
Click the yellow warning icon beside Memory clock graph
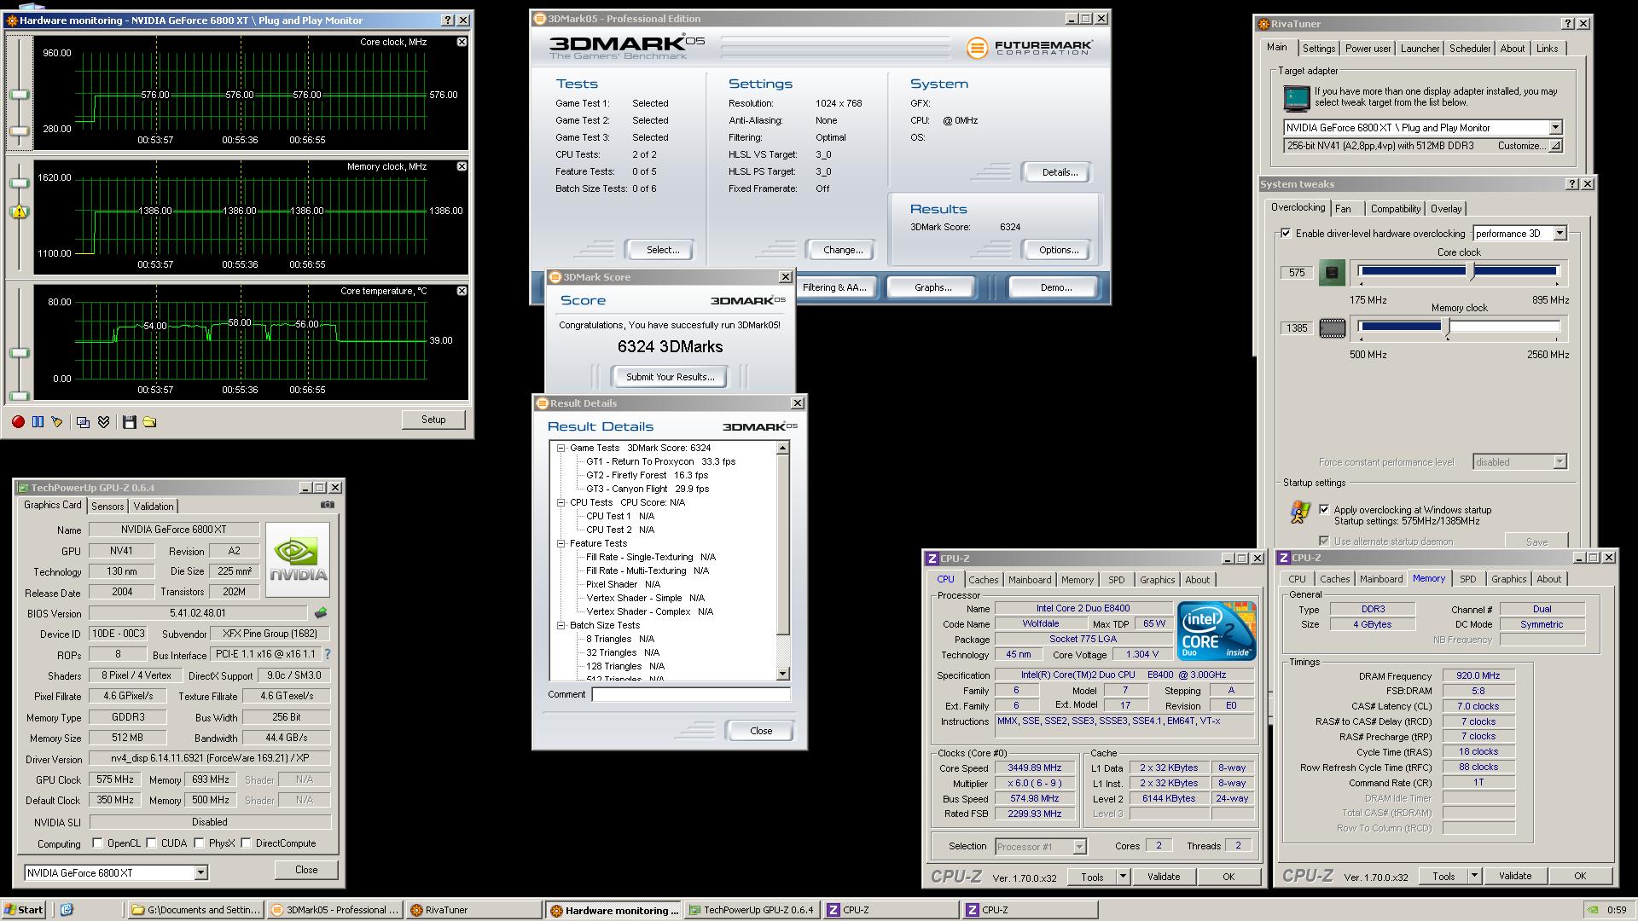click(19, 211)
